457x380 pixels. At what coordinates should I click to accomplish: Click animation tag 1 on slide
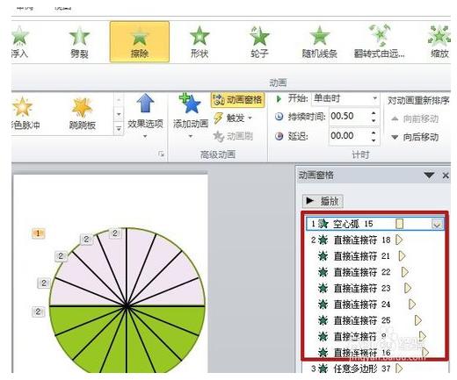(38, 233)
